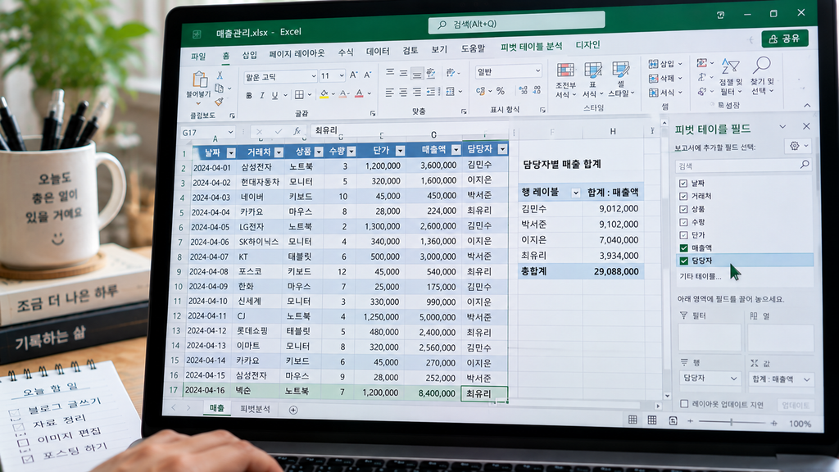
Task: Open the 행 레이블 pivot filter dropdown
Action: click(x=576, y=193)
